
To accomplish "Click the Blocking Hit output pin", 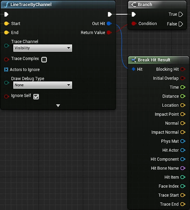I will point(183,69).
